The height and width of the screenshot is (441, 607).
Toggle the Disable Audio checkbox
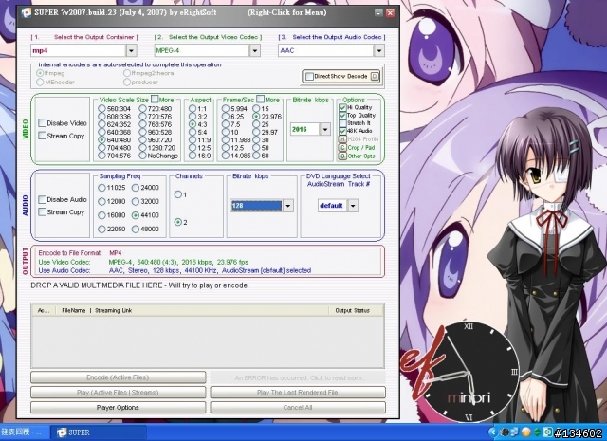point(42,199)
